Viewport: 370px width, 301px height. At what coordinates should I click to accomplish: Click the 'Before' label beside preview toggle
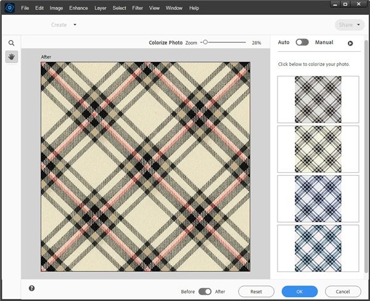coord(188,292)
